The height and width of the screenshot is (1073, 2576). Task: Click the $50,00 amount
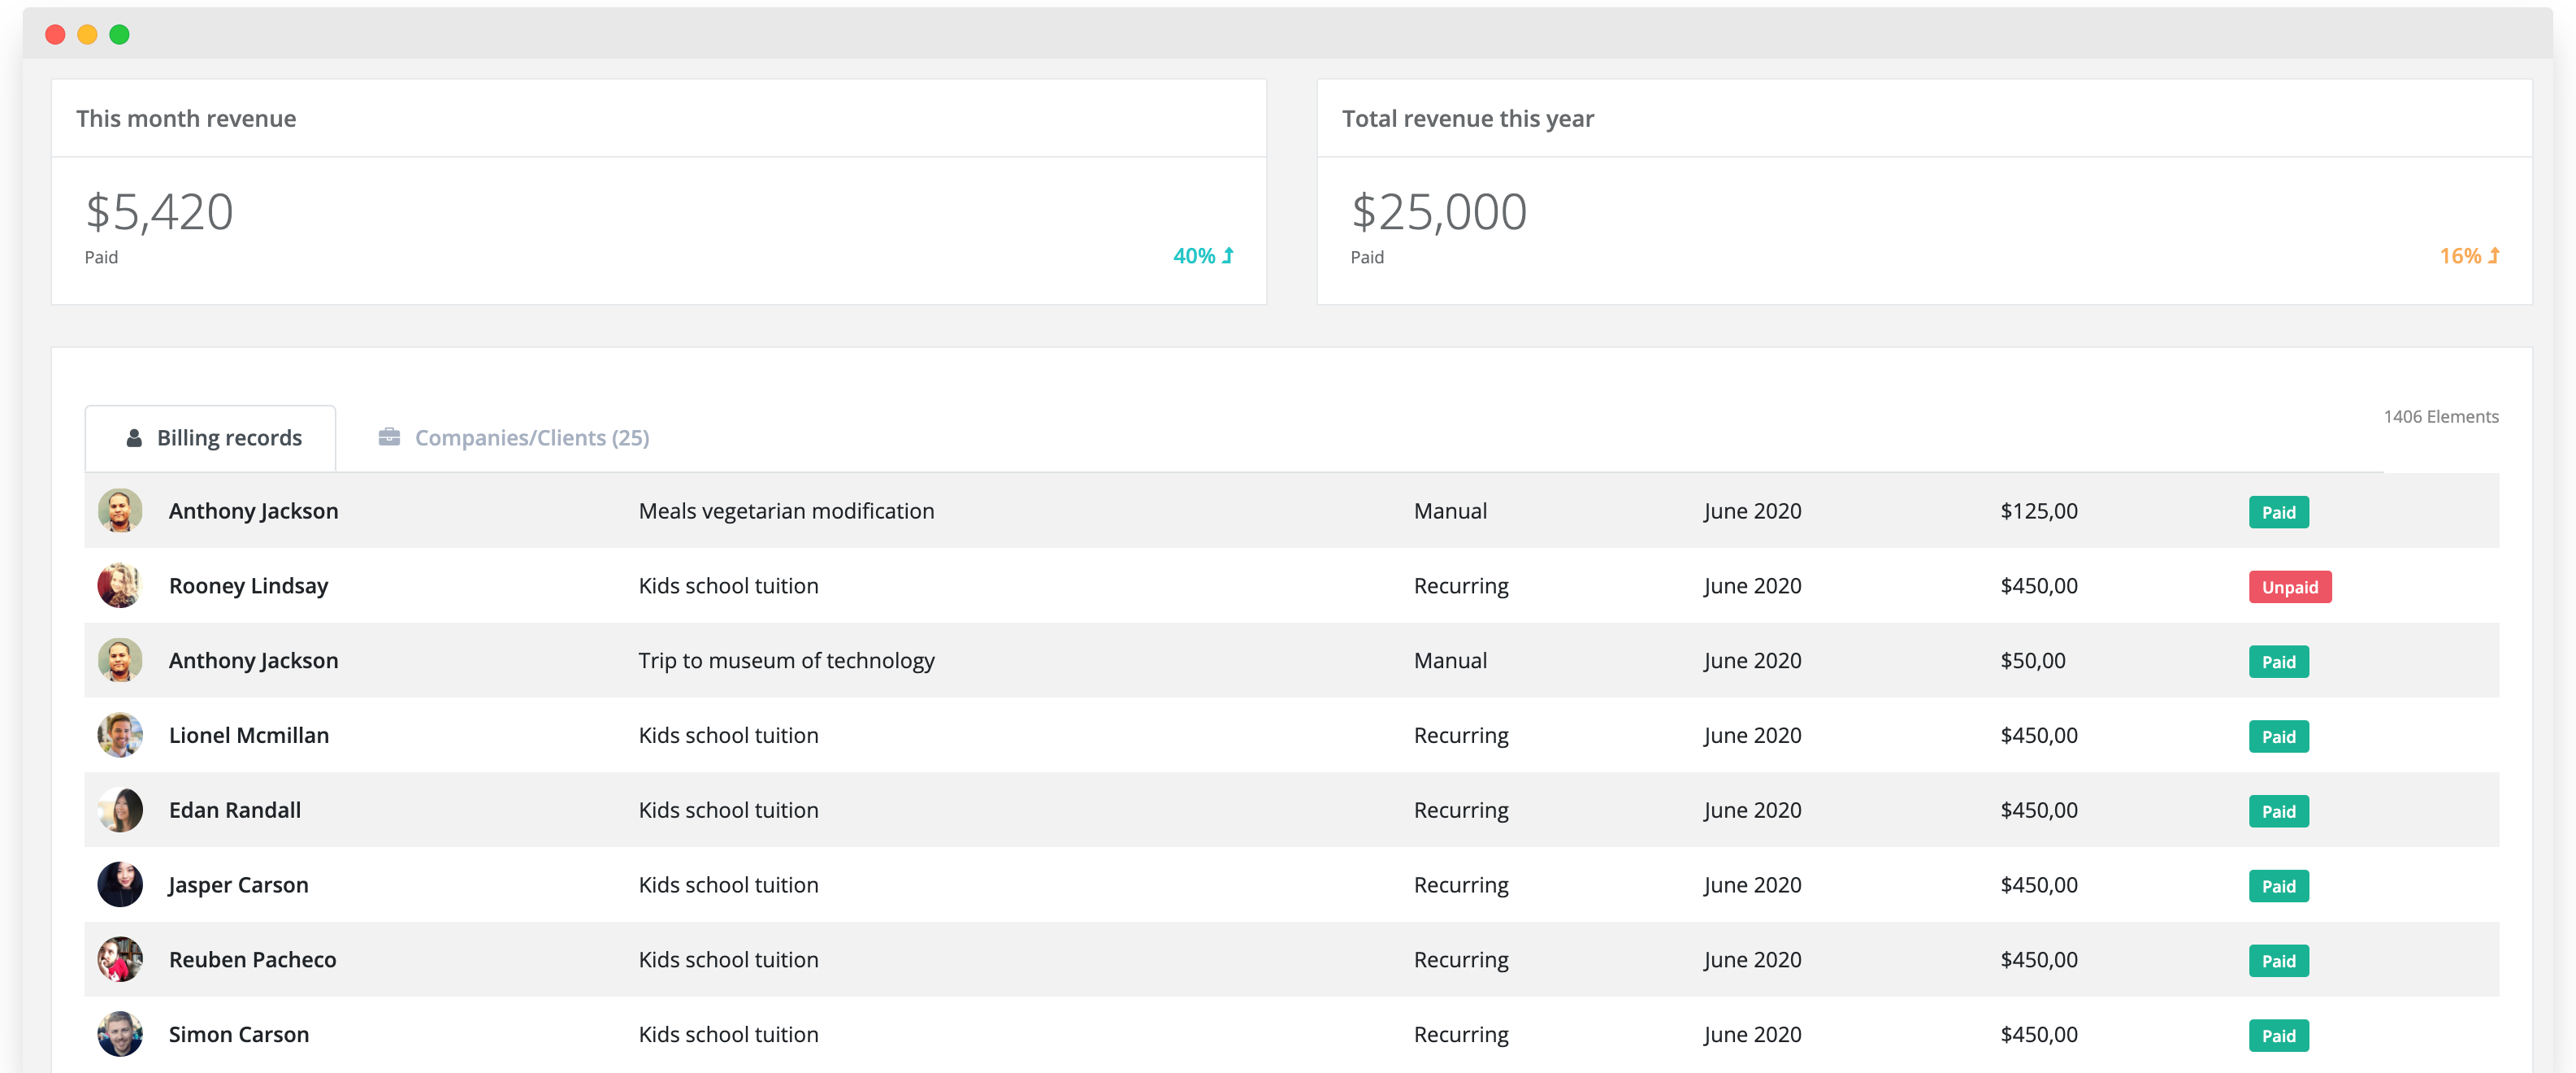point(2033,661)
